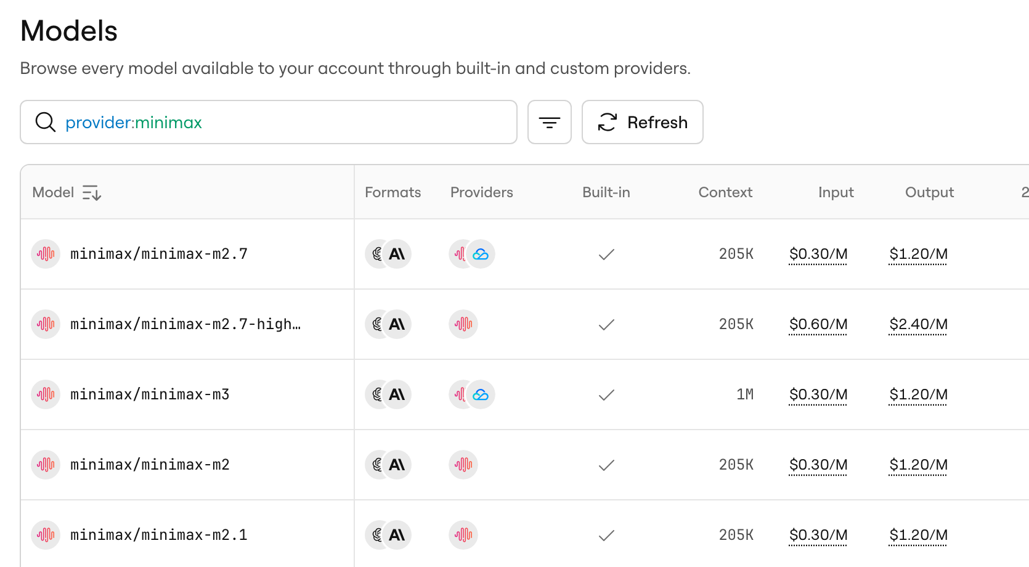Click Anthropic format icon in minimax-m2 row
The image size is (1029, 567).
coord(397,465)
